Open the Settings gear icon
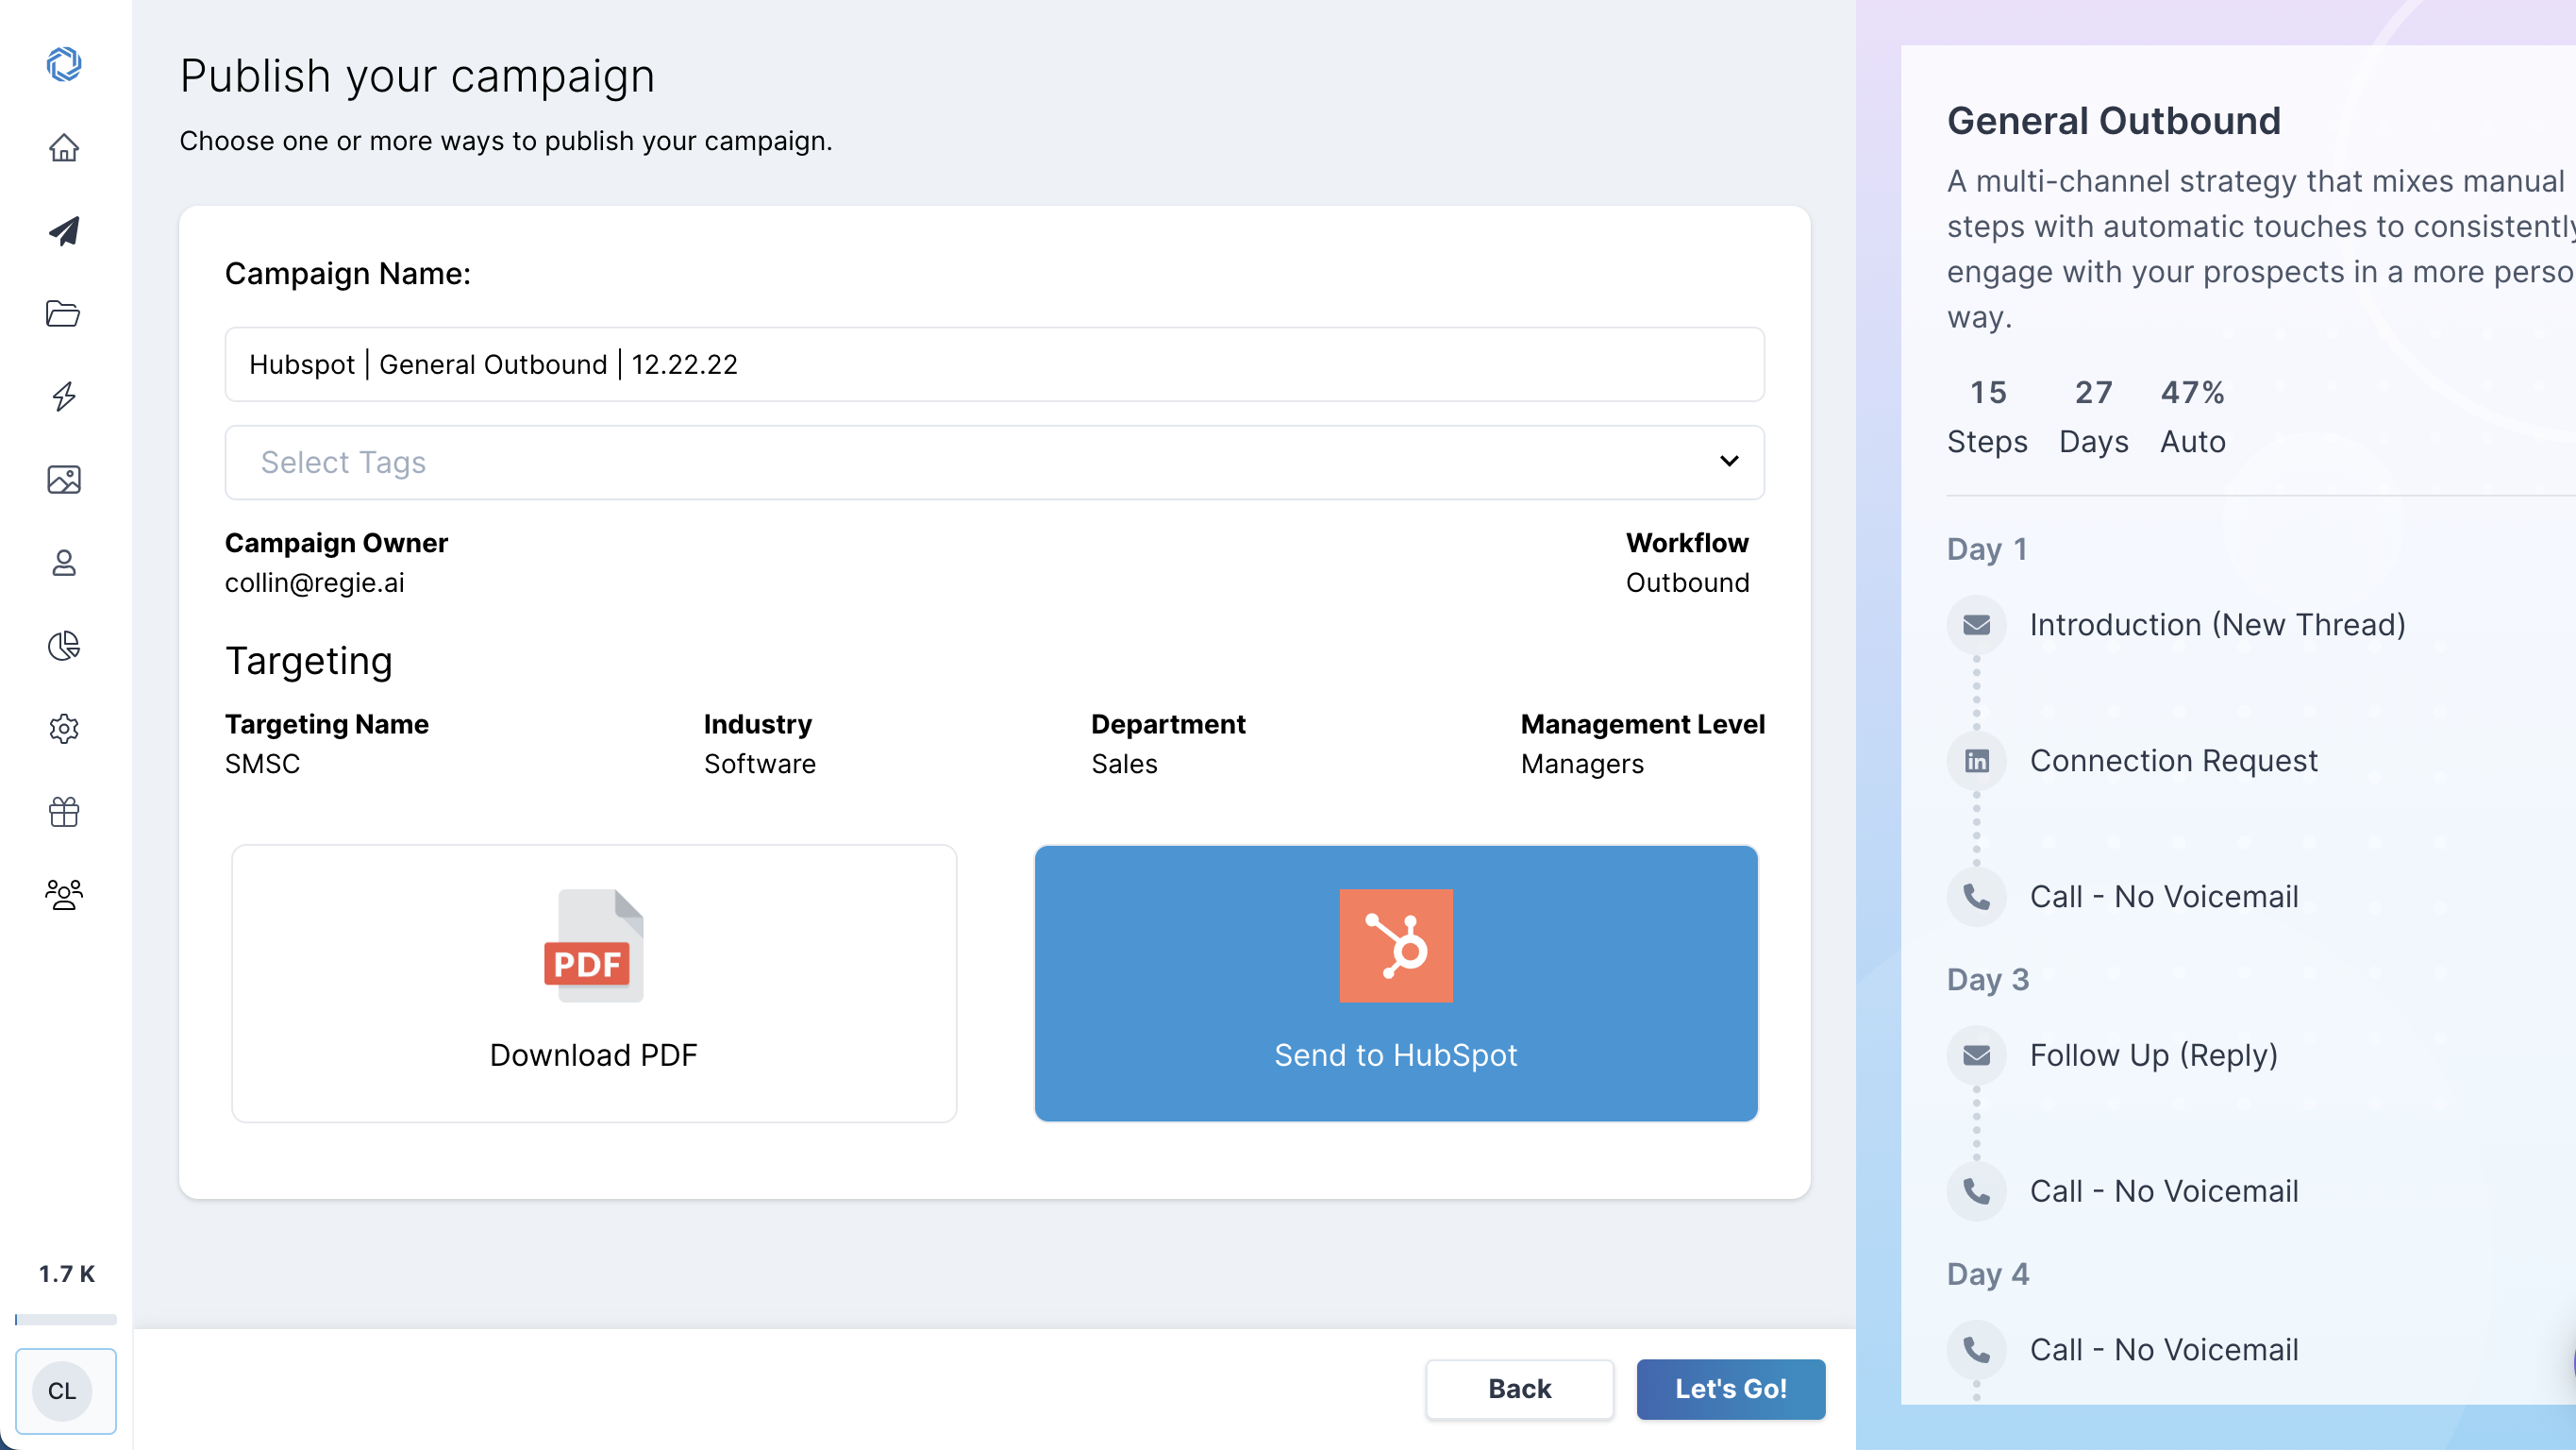The width and height of the screenshot is (2576, 1450). [64, 729]
